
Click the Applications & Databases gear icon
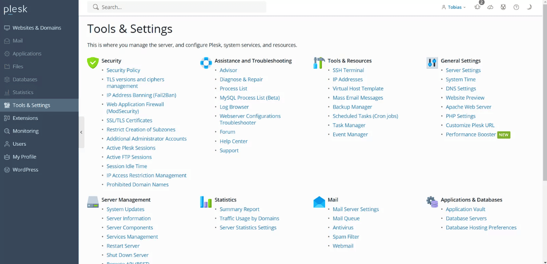click(x=432, y=202)
